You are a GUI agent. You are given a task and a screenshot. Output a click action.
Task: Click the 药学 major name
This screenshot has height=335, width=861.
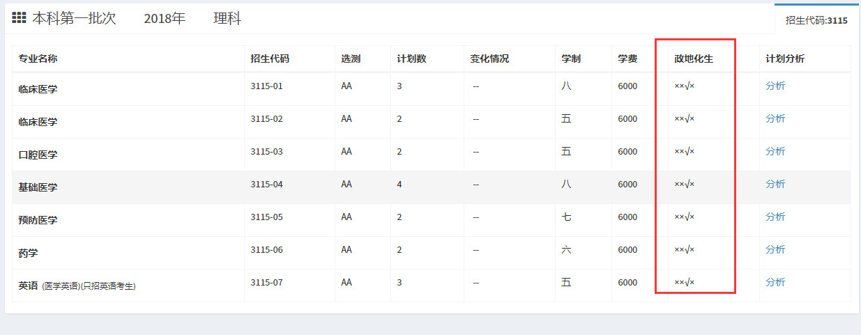(x=28, y=253)
